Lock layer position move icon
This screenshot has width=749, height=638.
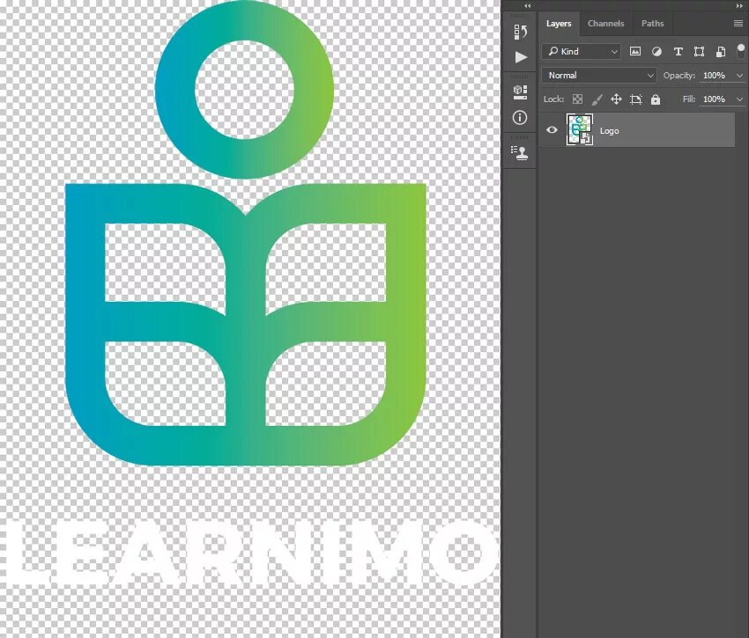[x=616, y=99]
